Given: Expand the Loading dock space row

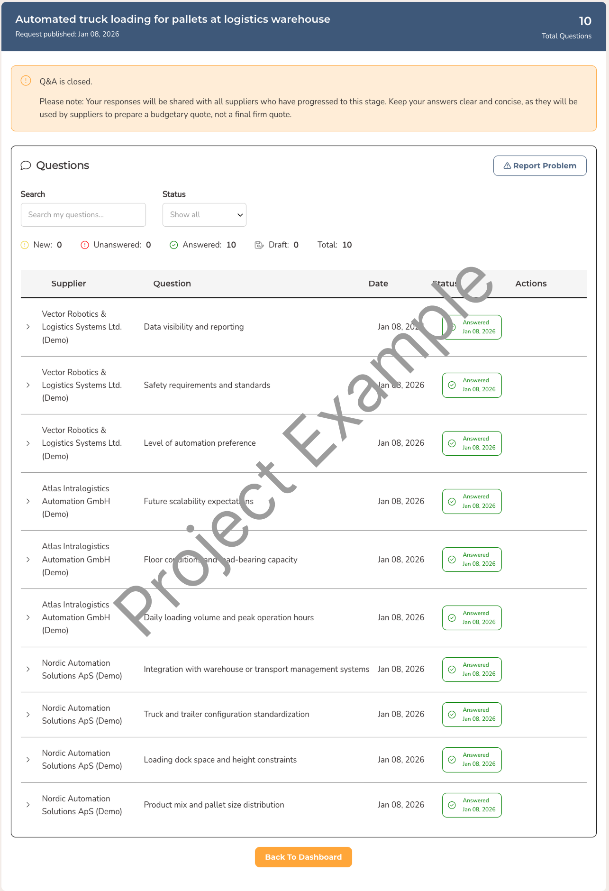Looking at the screenshot, I should [28, 760].
